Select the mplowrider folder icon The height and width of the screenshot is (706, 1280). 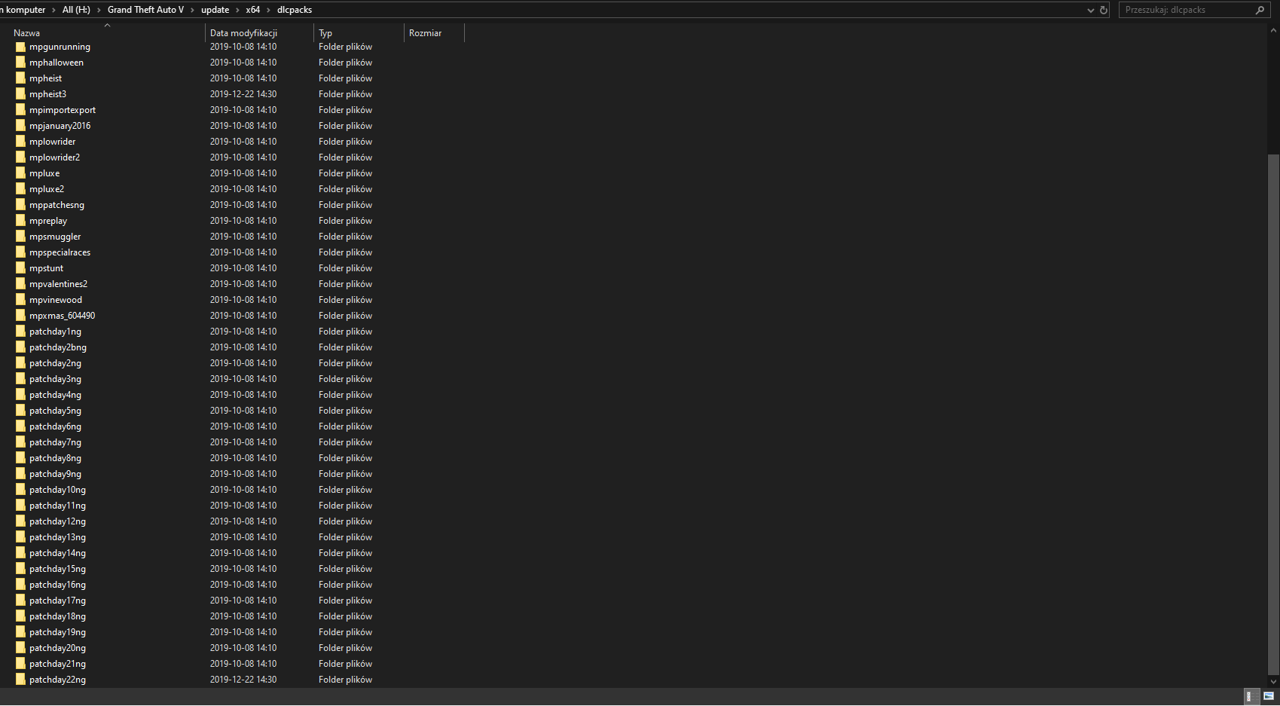point(20,142)
